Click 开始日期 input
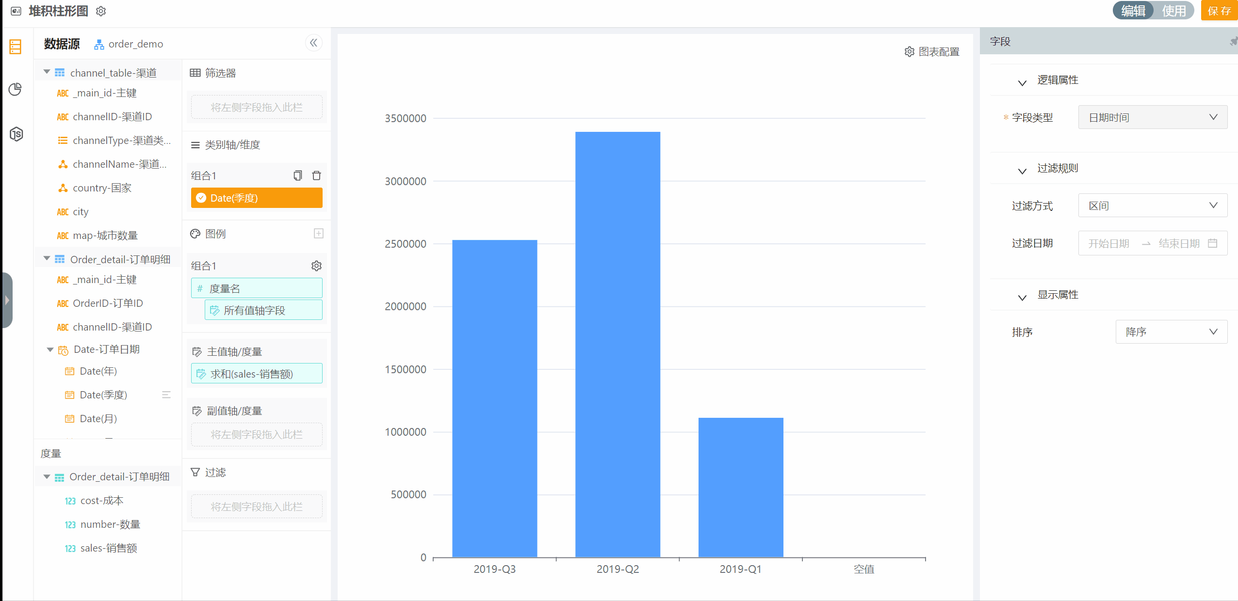The image size is (1238, 601). pos(1109,243)
